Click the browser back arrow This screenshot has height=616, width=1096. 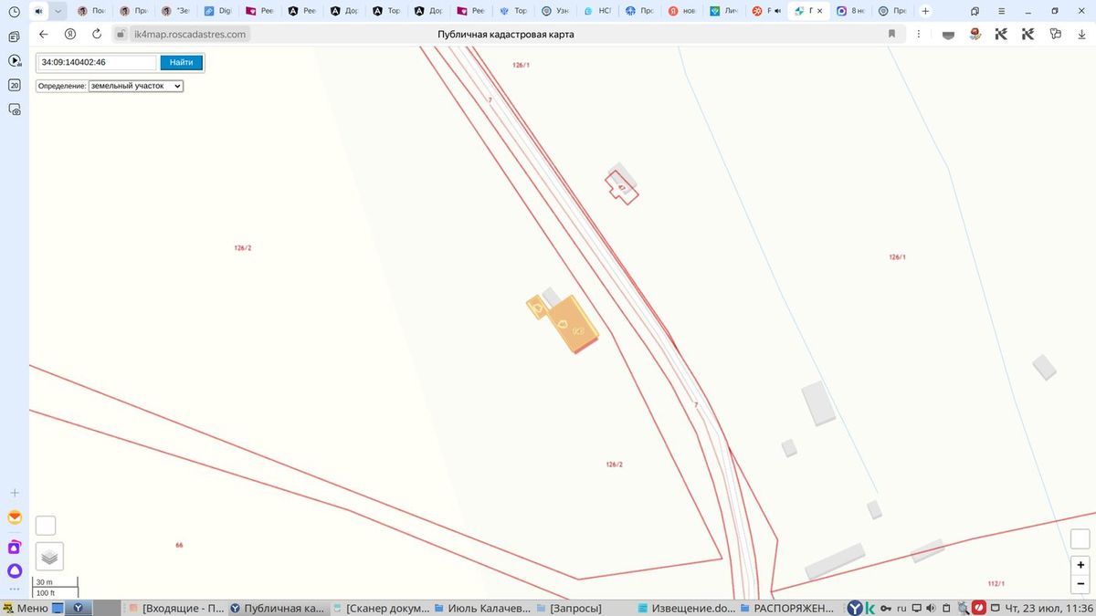click(x=43, y=34)
